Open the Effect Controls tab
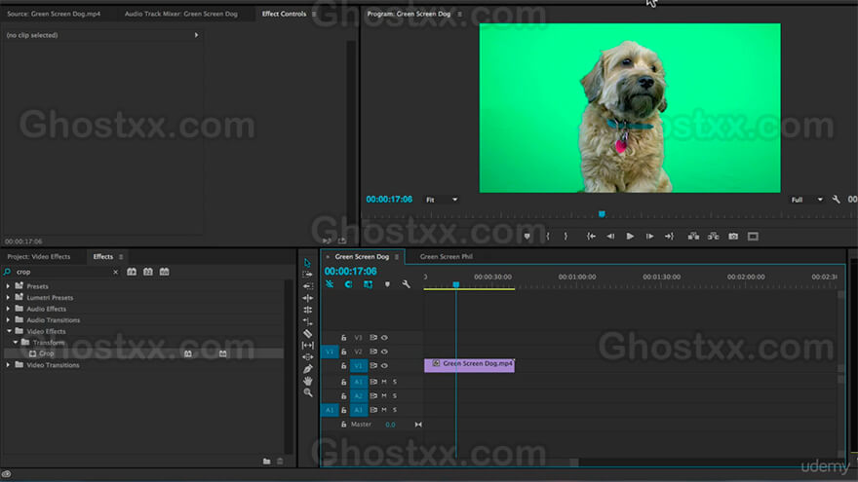 pos(284,14)
